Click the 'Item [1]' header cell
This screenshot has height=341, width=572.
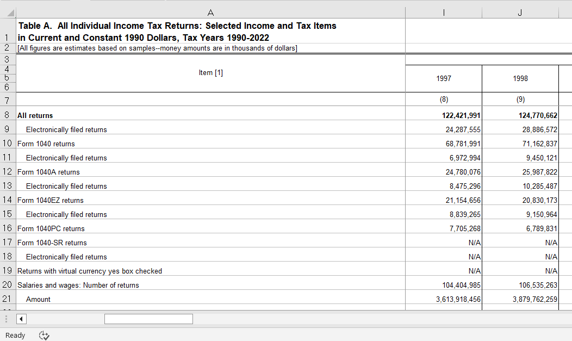210,72
